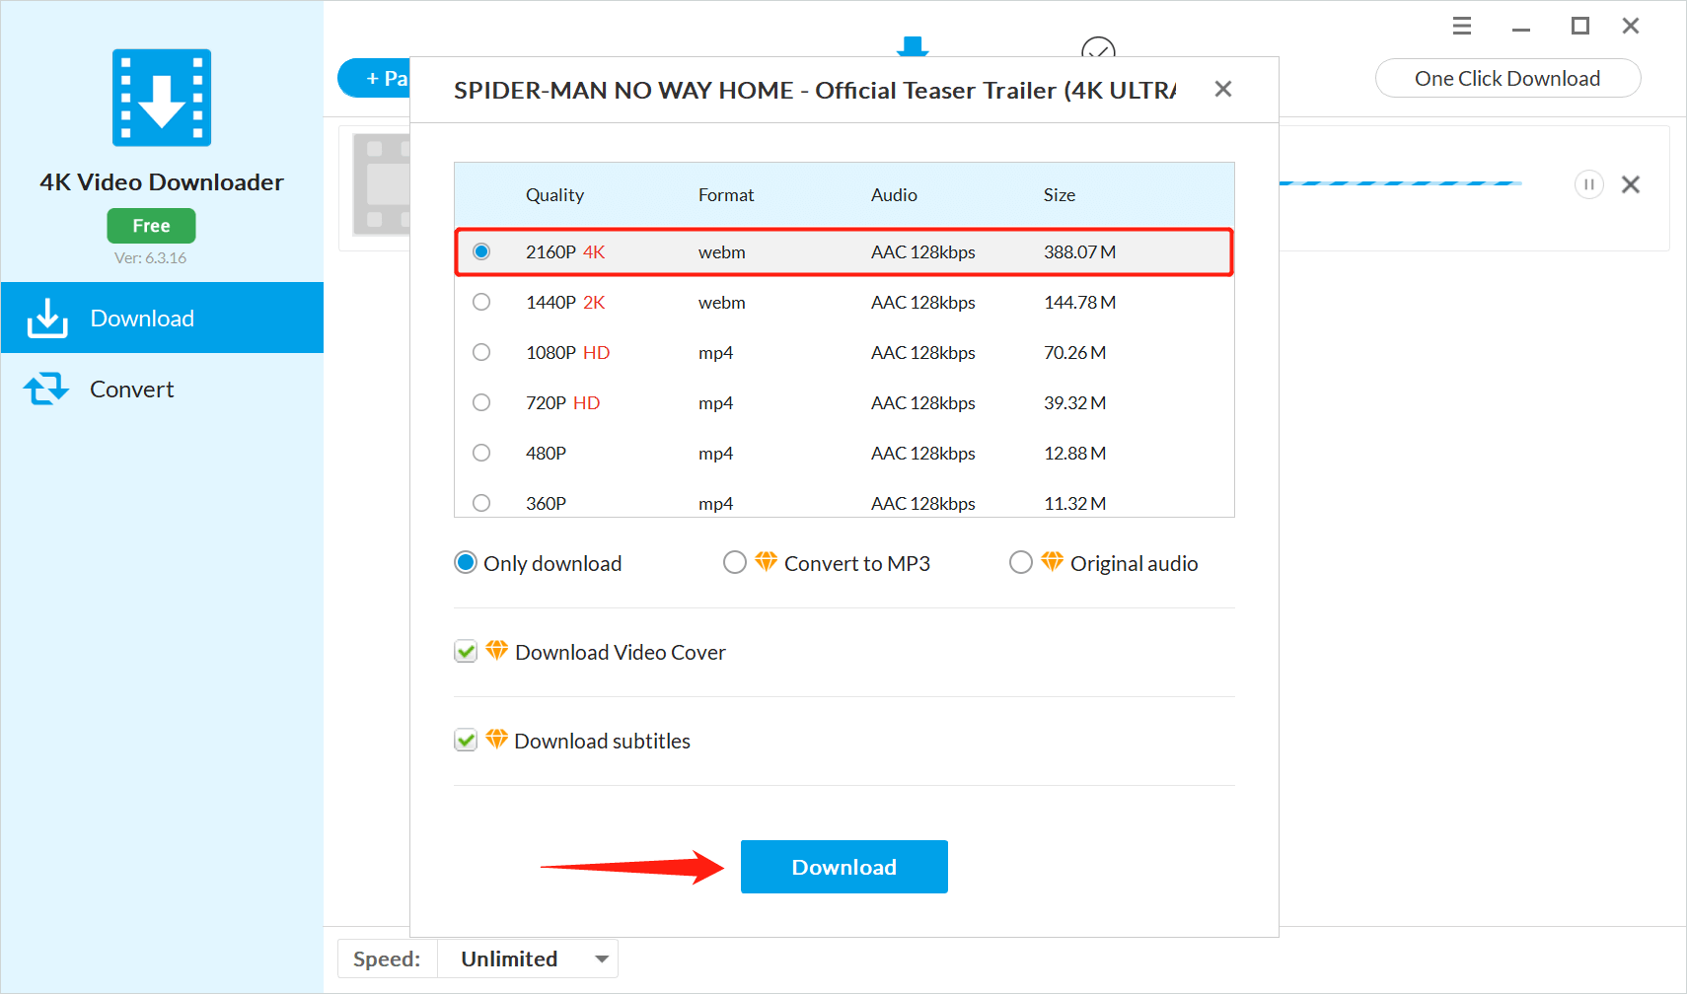The height and width of the screenshot is (994, 1687).
Task: Click the download tray icon in sidebar
Action: pyautogui.click(x=46, y=319)
